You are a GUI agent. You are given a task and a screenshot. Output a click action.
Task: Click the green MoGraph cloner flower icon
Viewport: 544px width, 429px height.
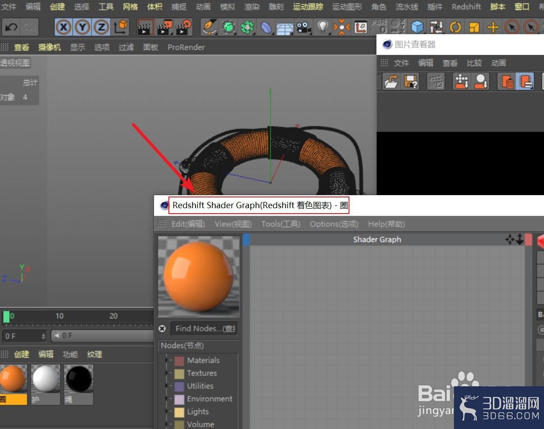click(x=247, y=27)
